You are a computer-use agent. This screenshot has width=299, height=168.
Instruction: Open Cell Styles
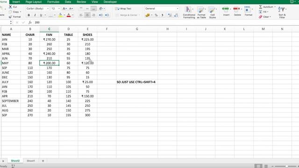(x=212, y=12)
